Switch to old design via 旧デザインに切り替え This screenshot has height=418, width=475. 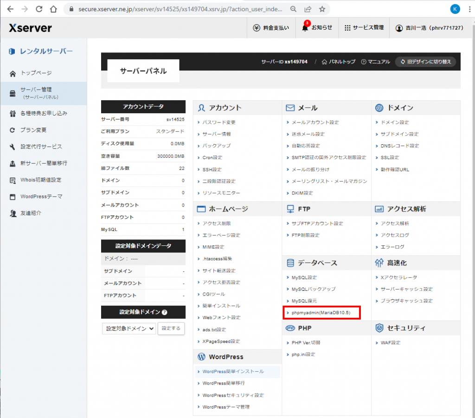pyautogui.click(x=426, y=62)
